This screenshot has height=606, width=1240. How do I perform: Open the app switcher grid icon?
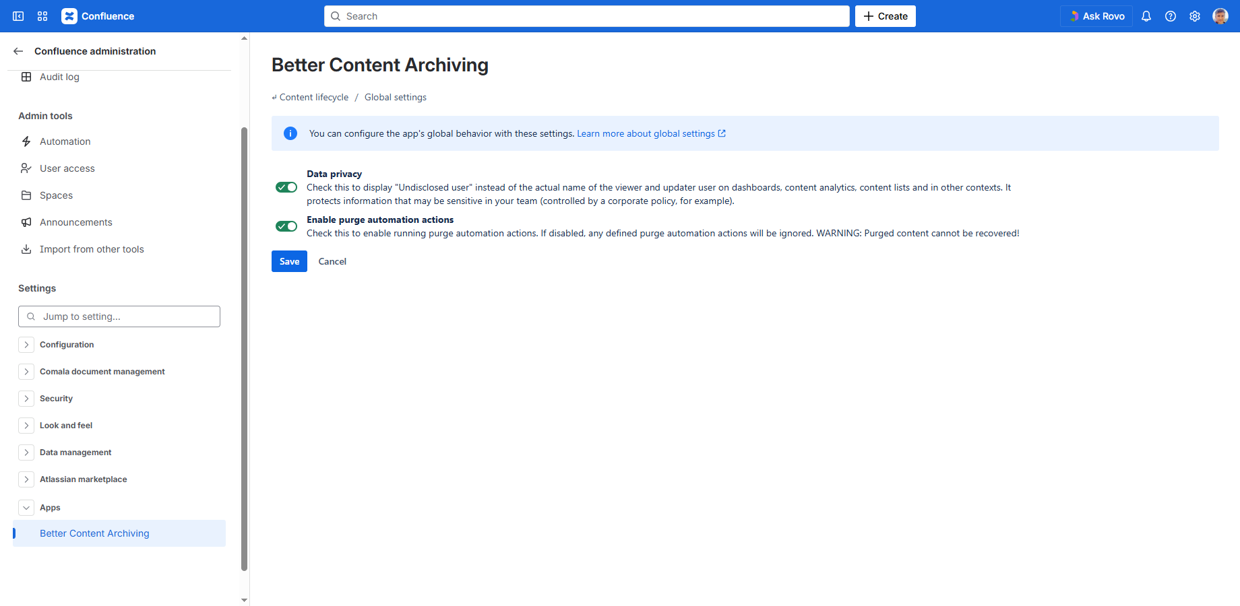[42, 16]
